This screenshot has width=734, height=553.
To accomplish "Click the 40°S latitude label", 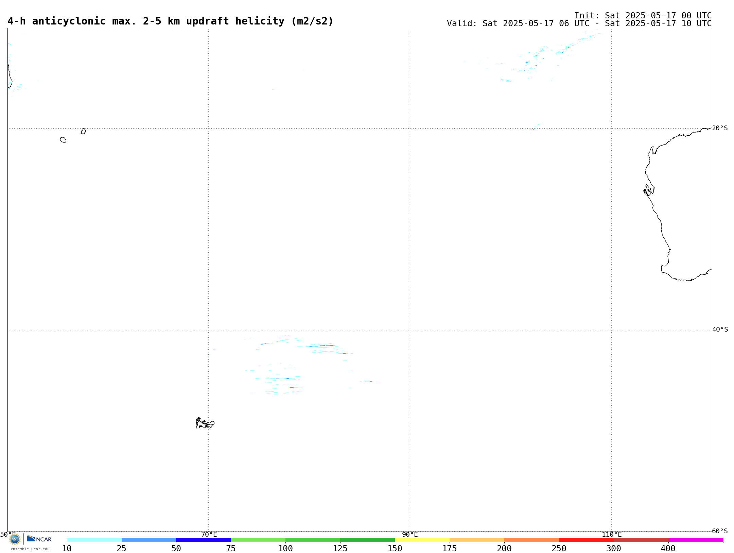I will pos(720,330).
